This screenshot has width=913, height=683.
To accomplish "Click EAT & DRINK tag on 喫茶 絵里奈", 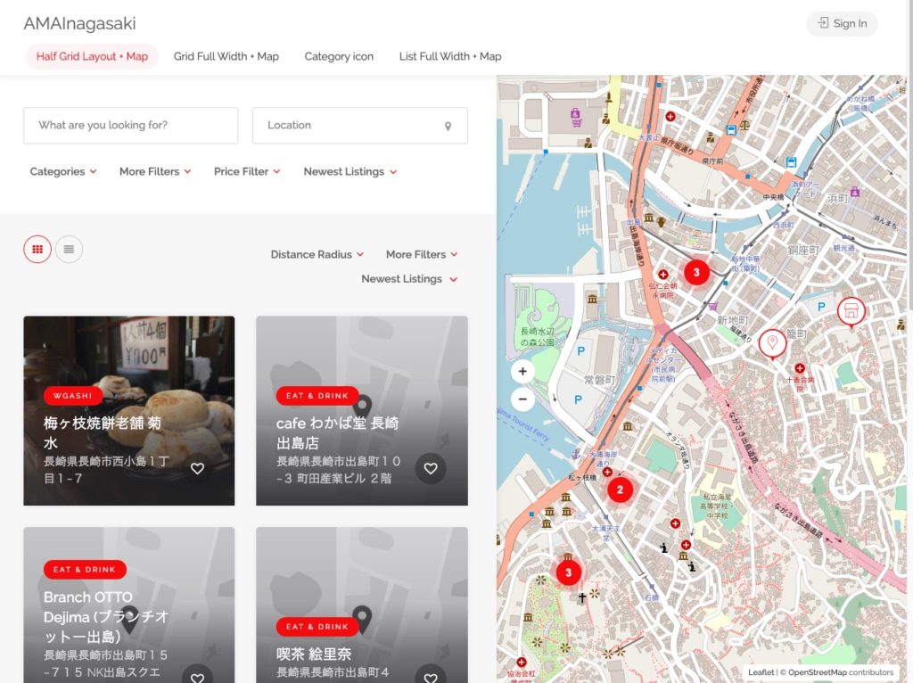I will click(x=317, y=627).
